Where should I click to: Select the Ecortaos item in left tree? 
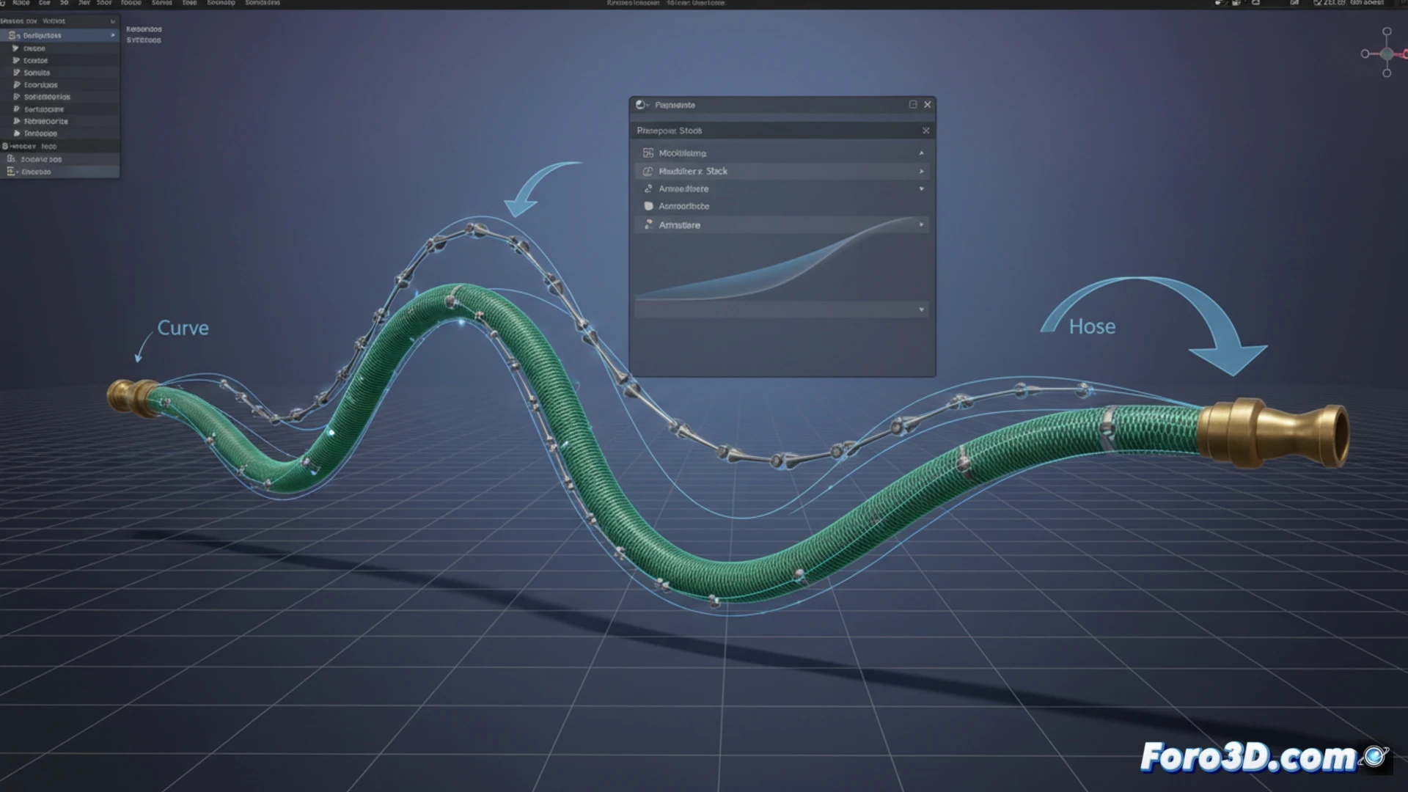(x=40, y=85)
